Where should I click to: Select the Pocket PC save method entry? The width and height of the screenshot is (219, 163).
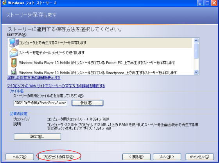(x=100, y=62)
